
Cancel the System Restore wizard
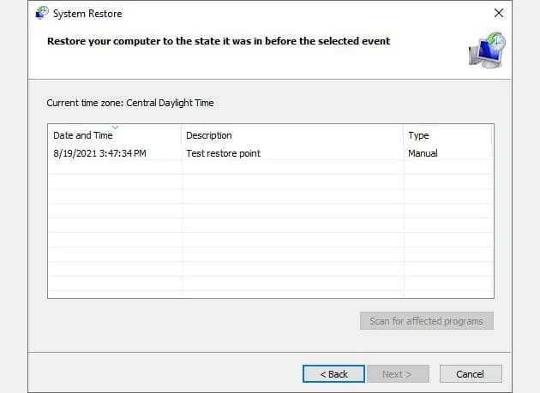[x=470, y=374]
